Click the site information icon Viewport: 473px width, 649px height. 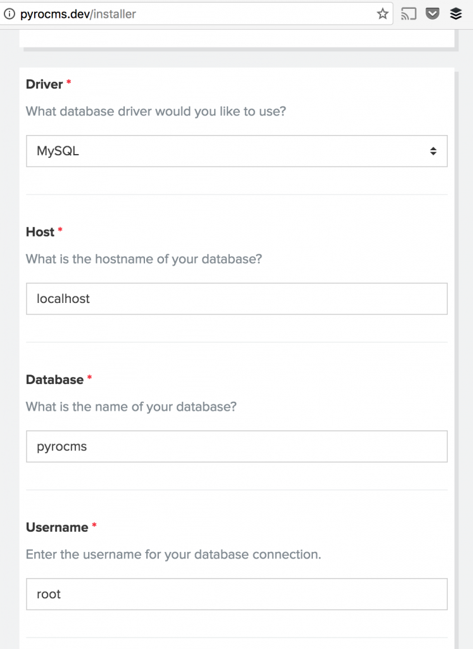coord(9,13)
